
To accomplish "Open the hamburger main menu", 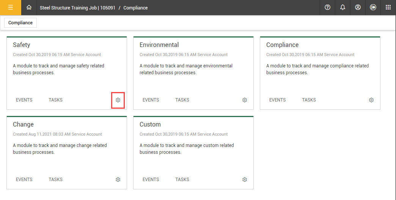I will pos(11,8).
